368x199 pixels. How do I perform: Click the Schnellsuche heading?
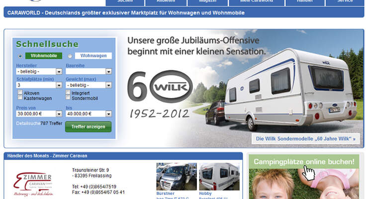tap(47, 44)
